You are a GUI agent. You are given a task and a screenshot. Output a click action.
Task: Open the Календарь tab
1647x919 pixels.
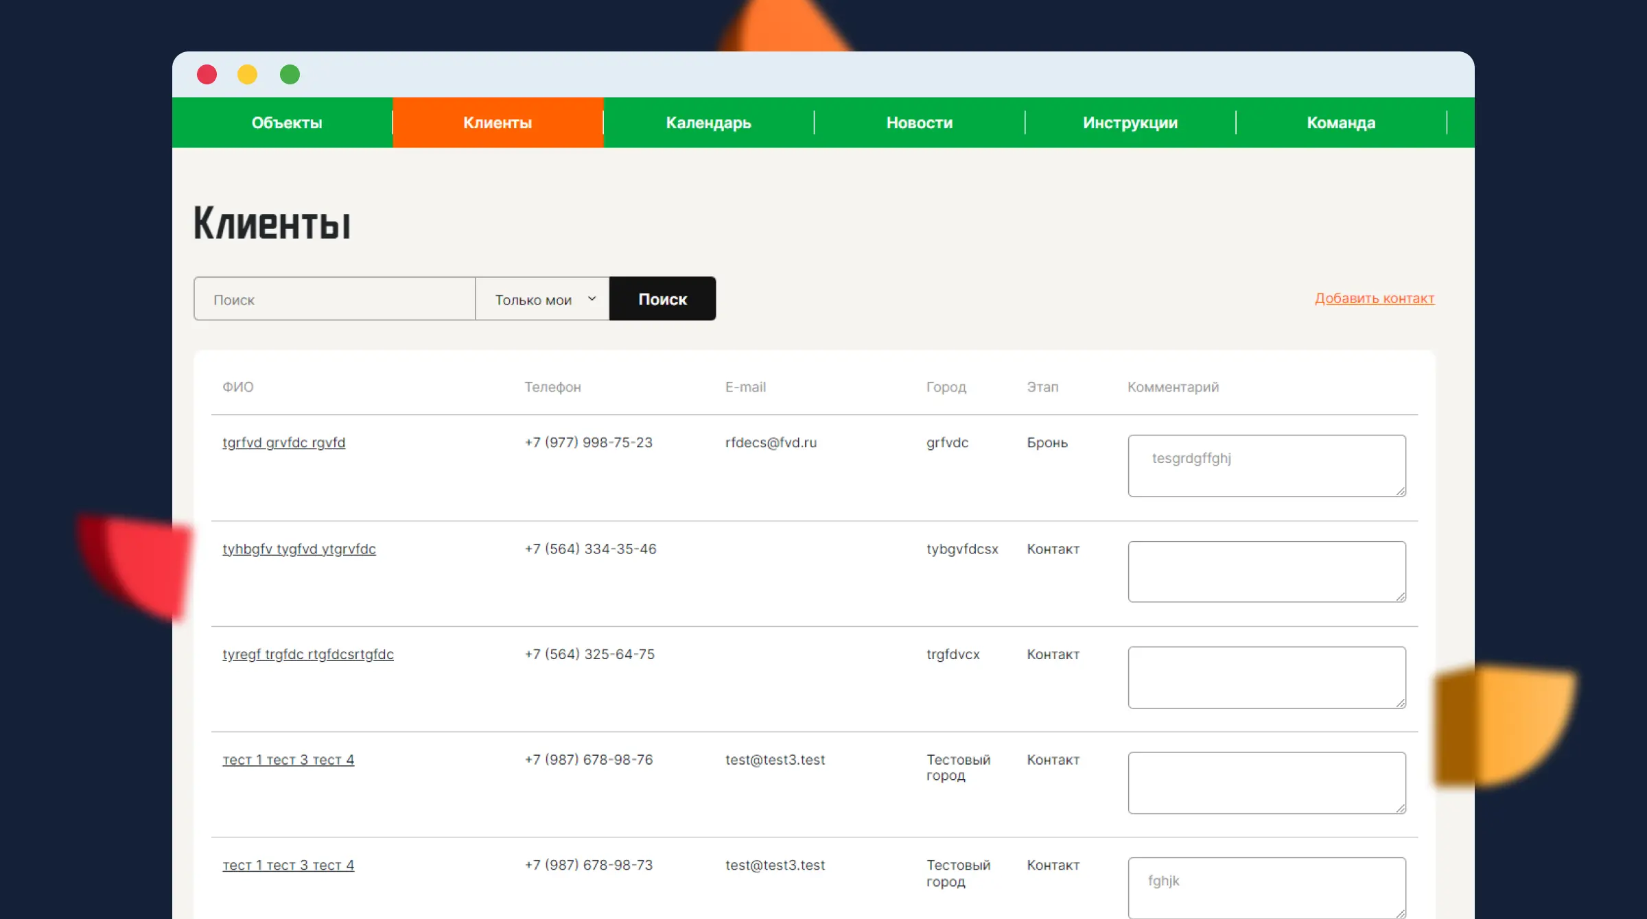(x=708, y=123)
